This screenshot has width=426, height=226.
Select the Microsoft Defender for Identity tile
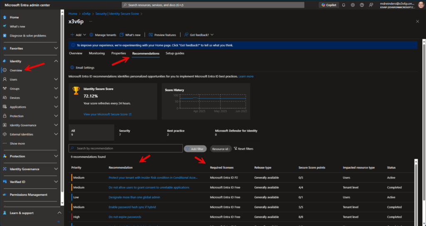point(236,132)
